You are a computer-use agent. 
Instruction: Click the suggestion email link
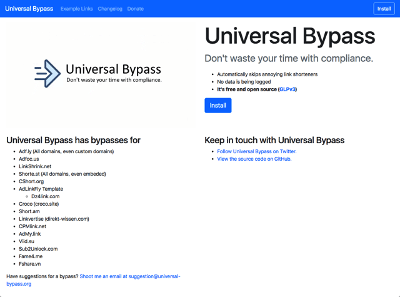(x=93, y=280)
